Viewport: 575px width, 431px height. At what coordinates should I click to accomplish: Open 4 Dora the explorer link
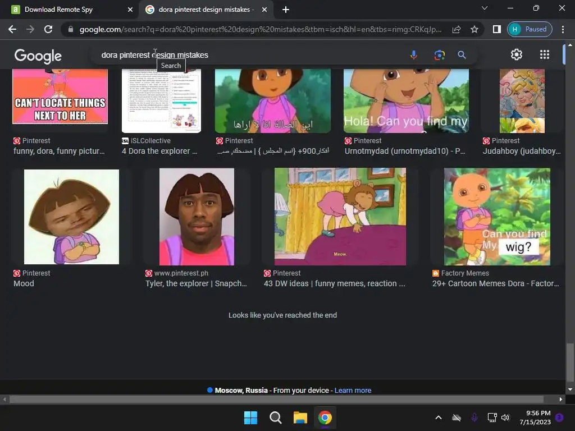click(x=159, y=151)
